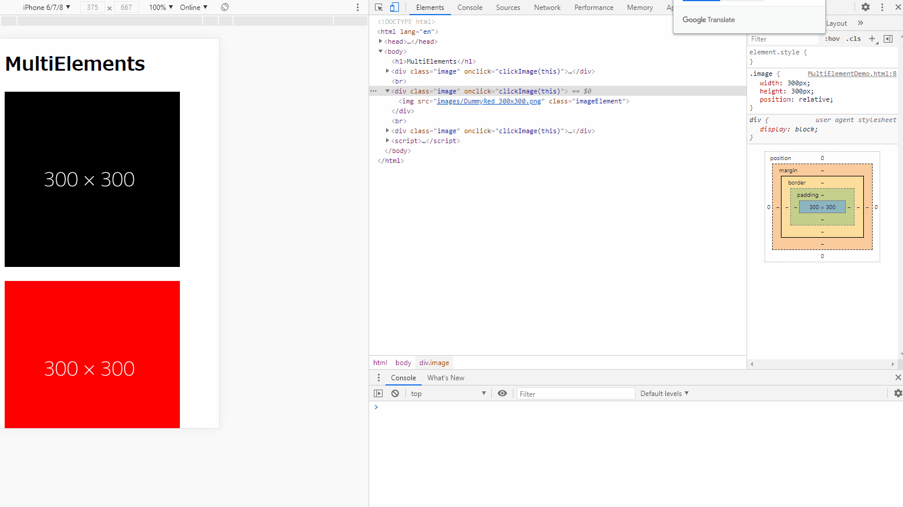The width and height of the screenshot is (903, 507).
Task: Select div.image breadcrumb
Action: click(x=434, y=362)
